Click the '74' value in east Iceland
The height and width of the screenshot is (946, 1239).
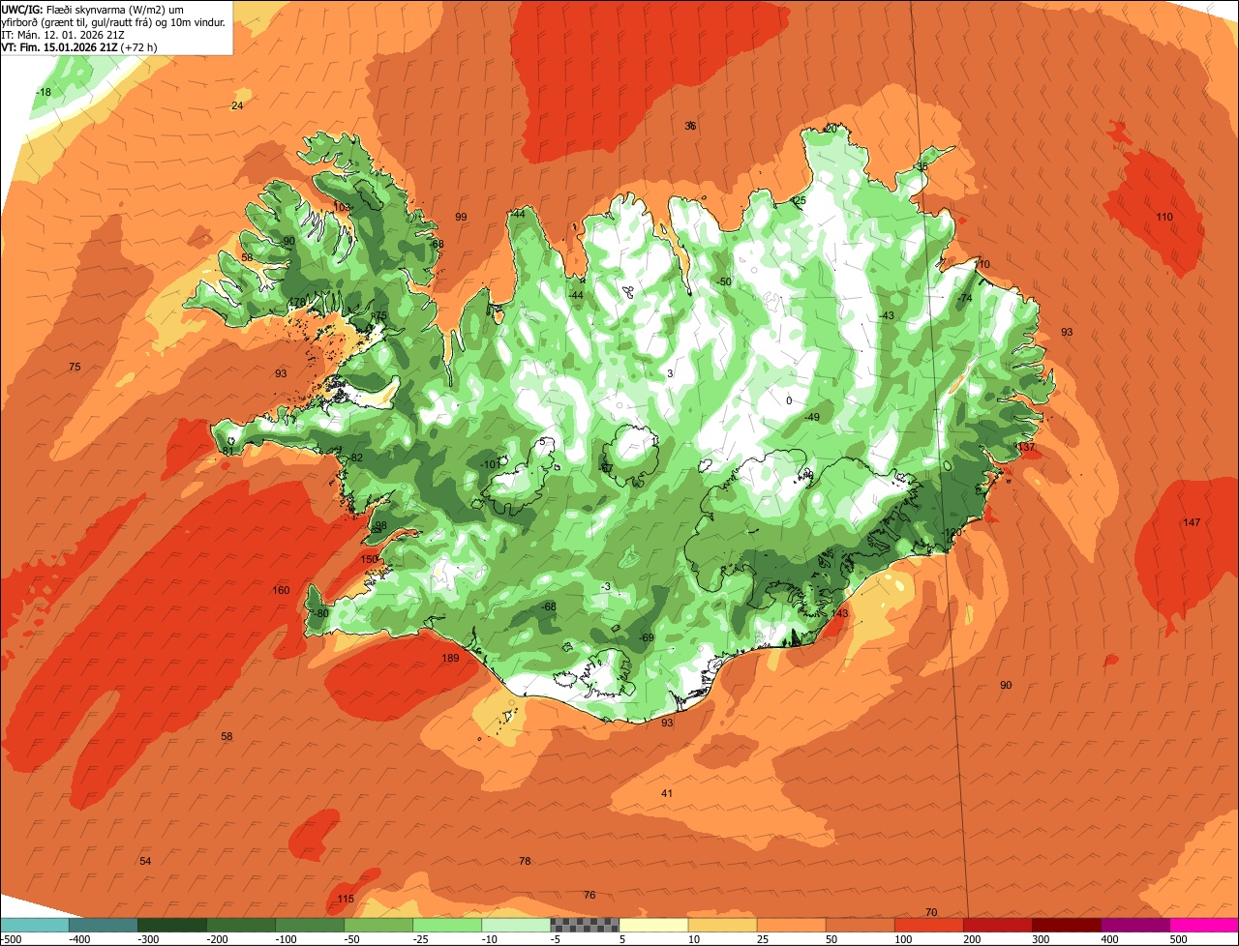965,299
